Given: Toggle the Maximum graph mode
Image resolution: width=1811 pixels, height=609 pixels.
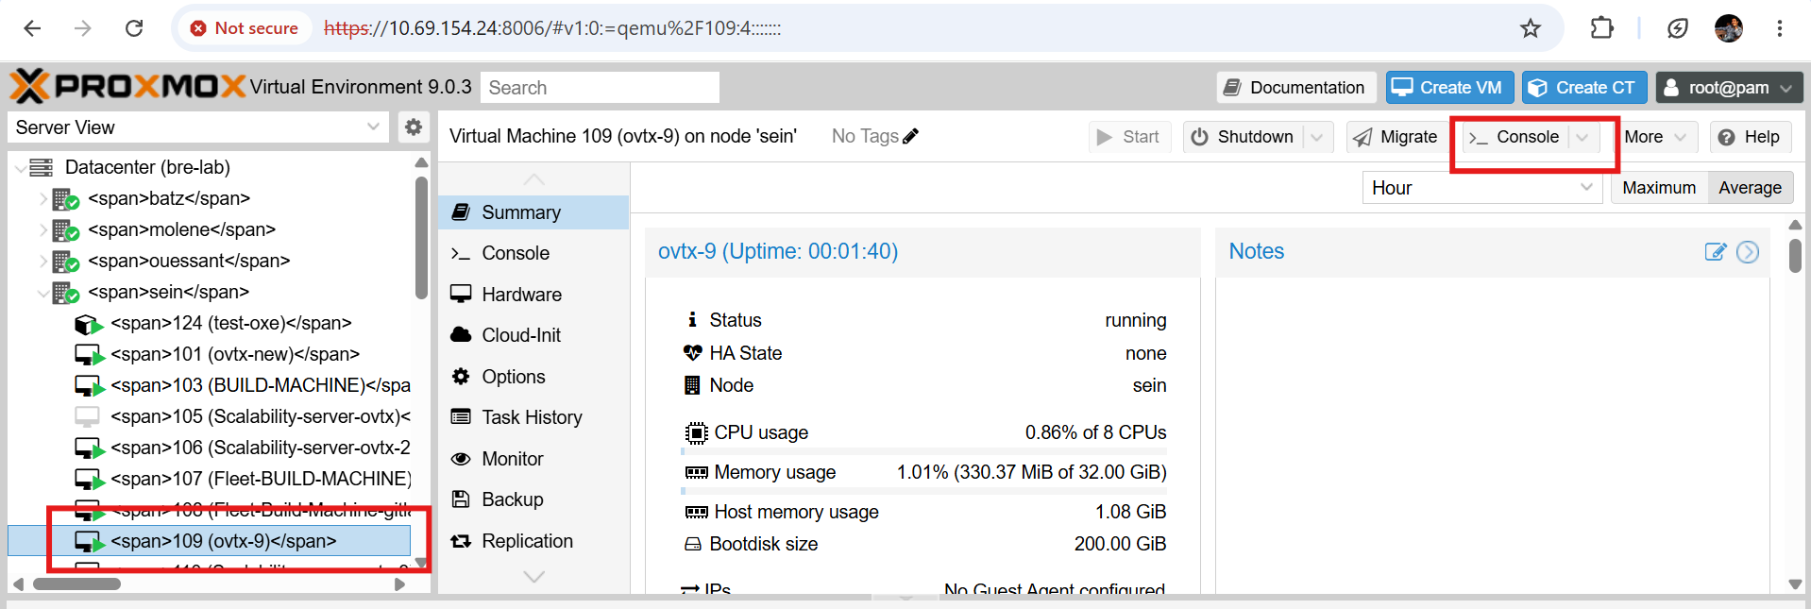Looking at the screenshot, I should click(x=1659, y=188).
